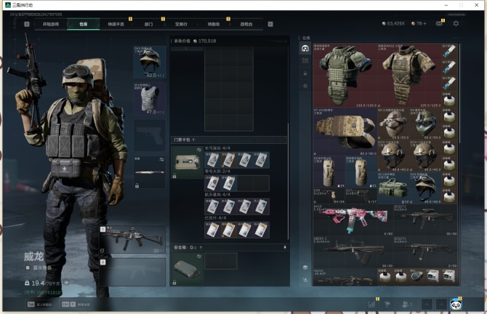Select the equipped helmet slot

coord(150,62)
